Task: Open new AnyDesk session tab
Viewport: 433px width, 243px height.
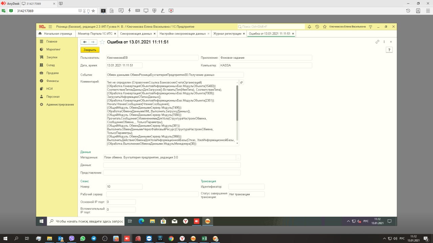Action: coord(61,3)
